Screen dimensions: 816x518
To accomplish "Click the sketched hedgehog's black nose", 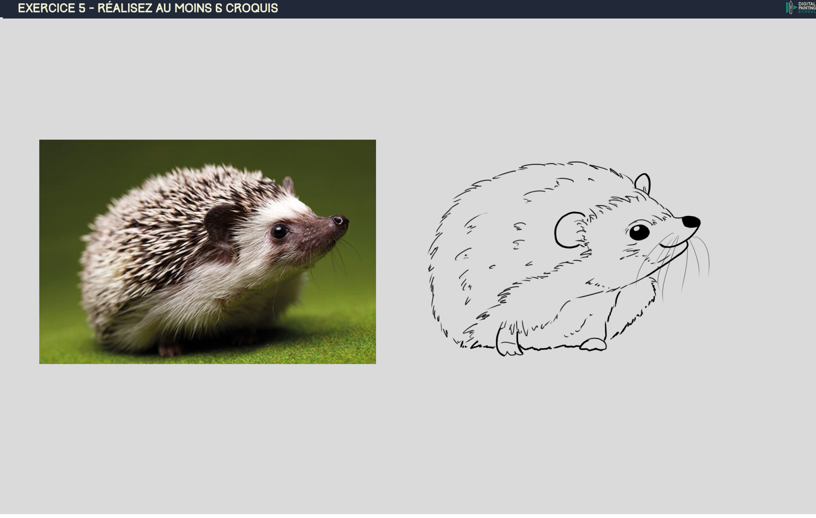I will (691, 222).
